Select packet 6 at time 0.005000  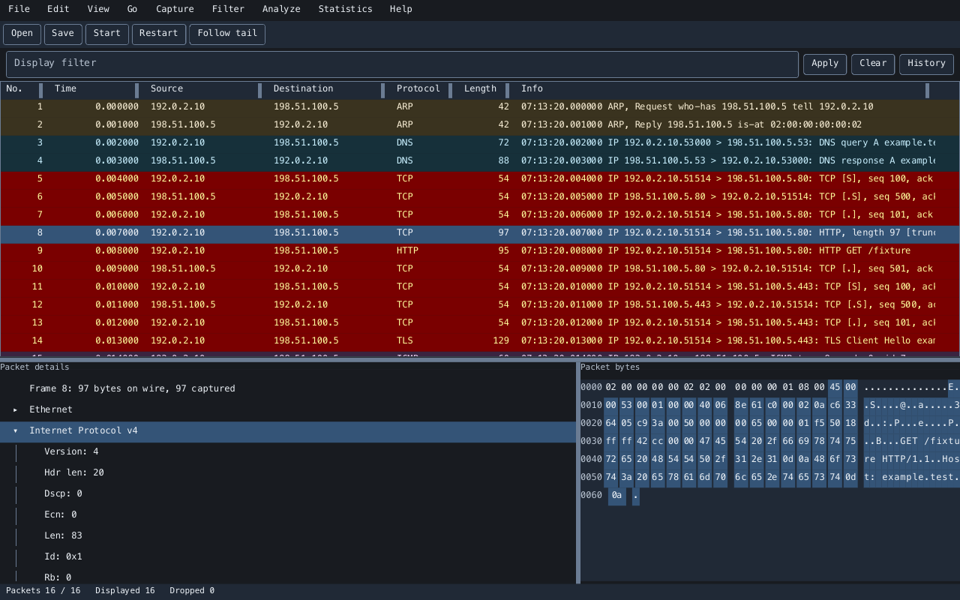pyautogui.click(x=480, y=196)
